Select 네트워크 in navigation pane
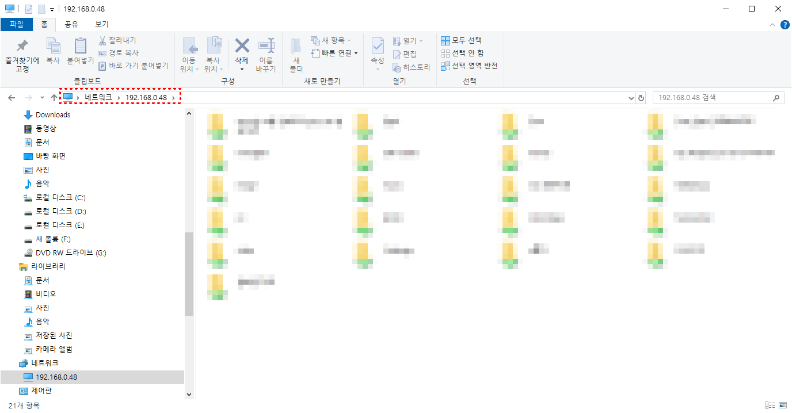 coord(45,363)
